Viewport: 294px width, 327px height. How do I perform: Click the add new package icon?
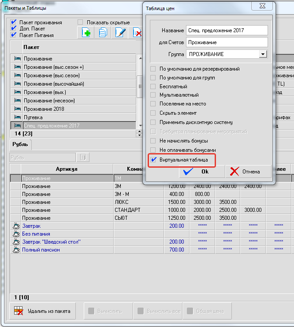point(86,33)
